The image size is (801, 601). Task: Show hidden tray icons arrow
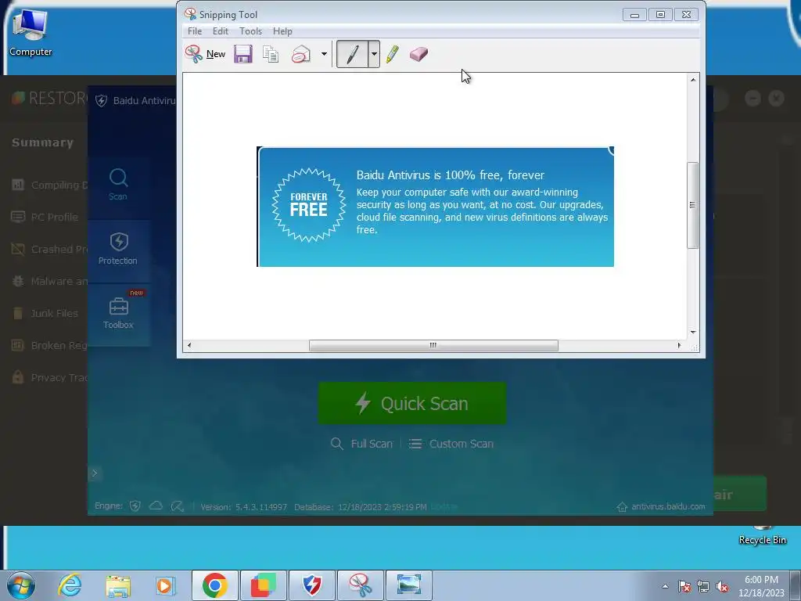pos(665,586)
